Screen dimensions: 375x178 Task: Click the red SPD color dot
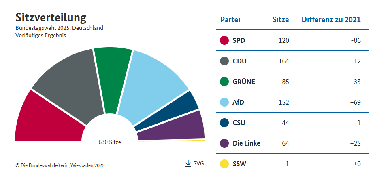tap(225, 41)
